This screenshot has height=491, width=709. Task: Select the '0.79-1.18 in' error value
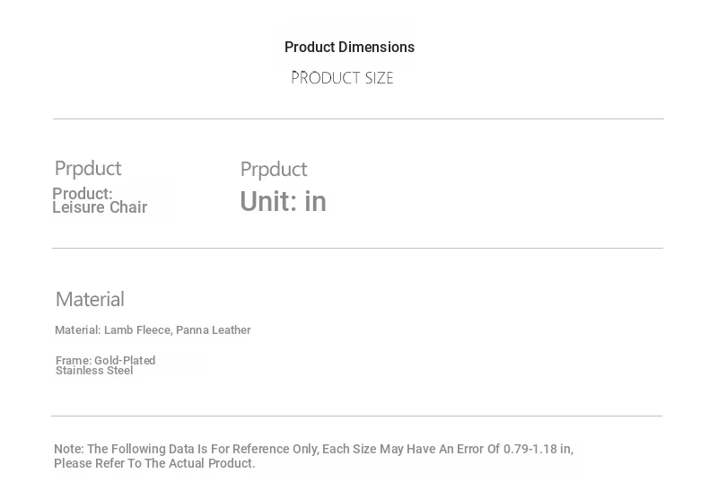point(538,449)
